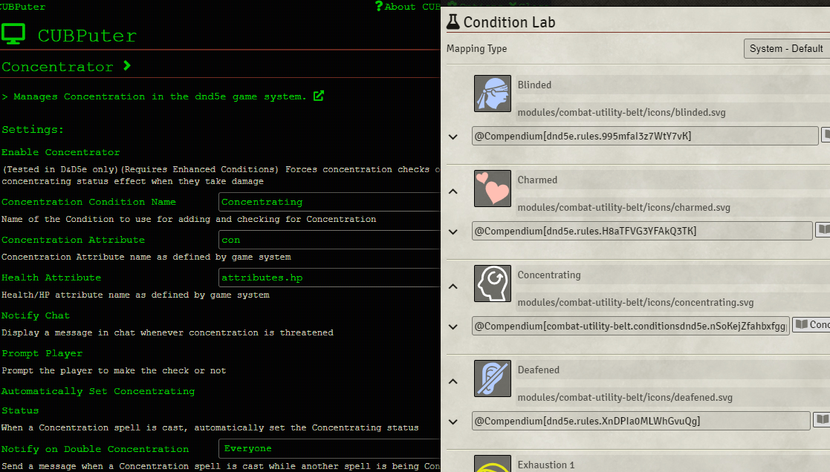
Task: Edit Blinded compendium reference field
Action: pos(645,136)
